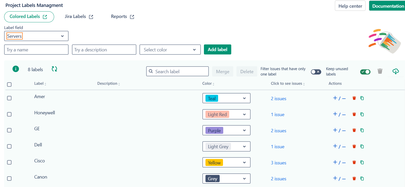The width and height of the screenshot is (405, 187).
Task: Expand the Select color dropdown
Action: coord(170,50)
